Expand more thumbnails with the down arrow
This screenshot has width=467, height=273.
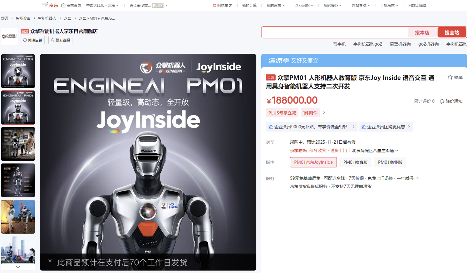point(18,267)
